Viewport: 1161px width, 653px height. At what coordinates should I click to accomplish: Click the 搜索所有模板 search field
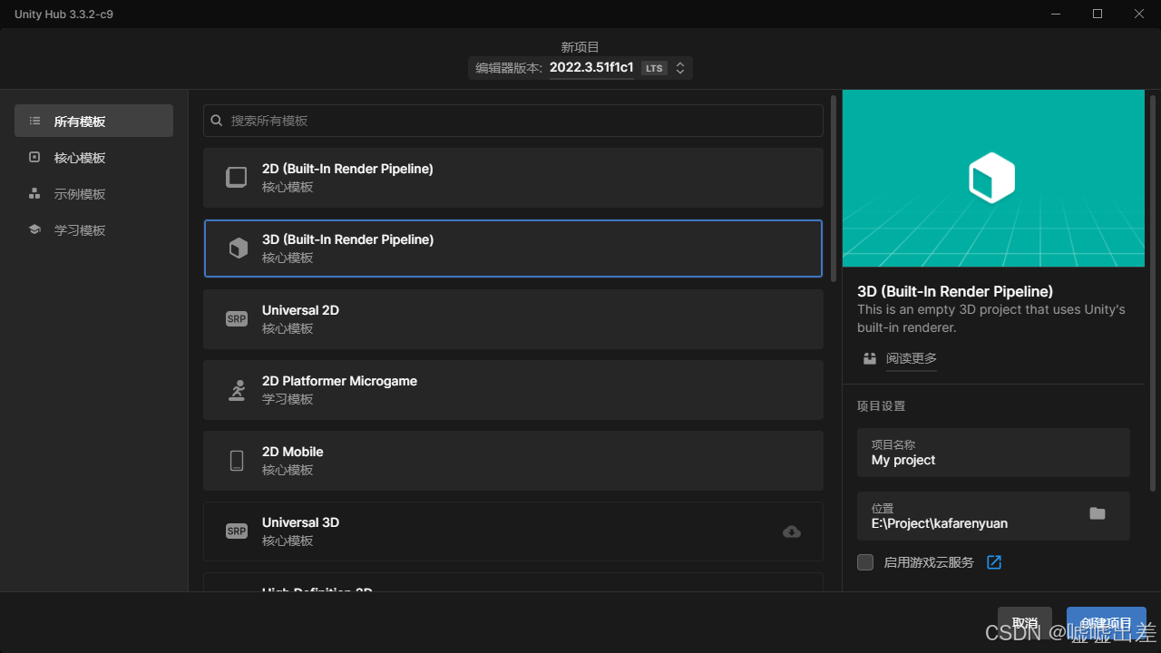click(x=513, y=121)
